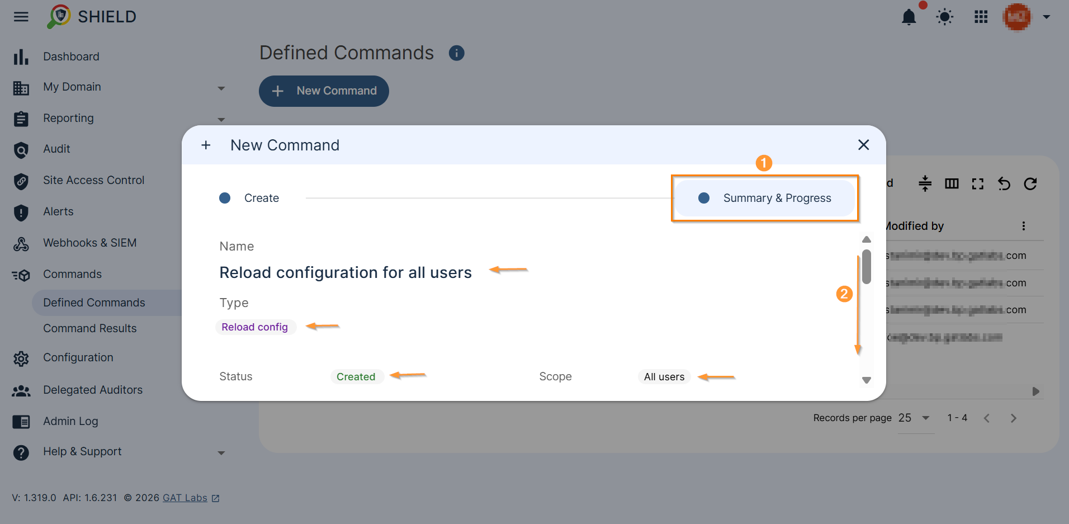Open the Commands sidebar icon
The image size is (1069, 524).
point(21,275)
